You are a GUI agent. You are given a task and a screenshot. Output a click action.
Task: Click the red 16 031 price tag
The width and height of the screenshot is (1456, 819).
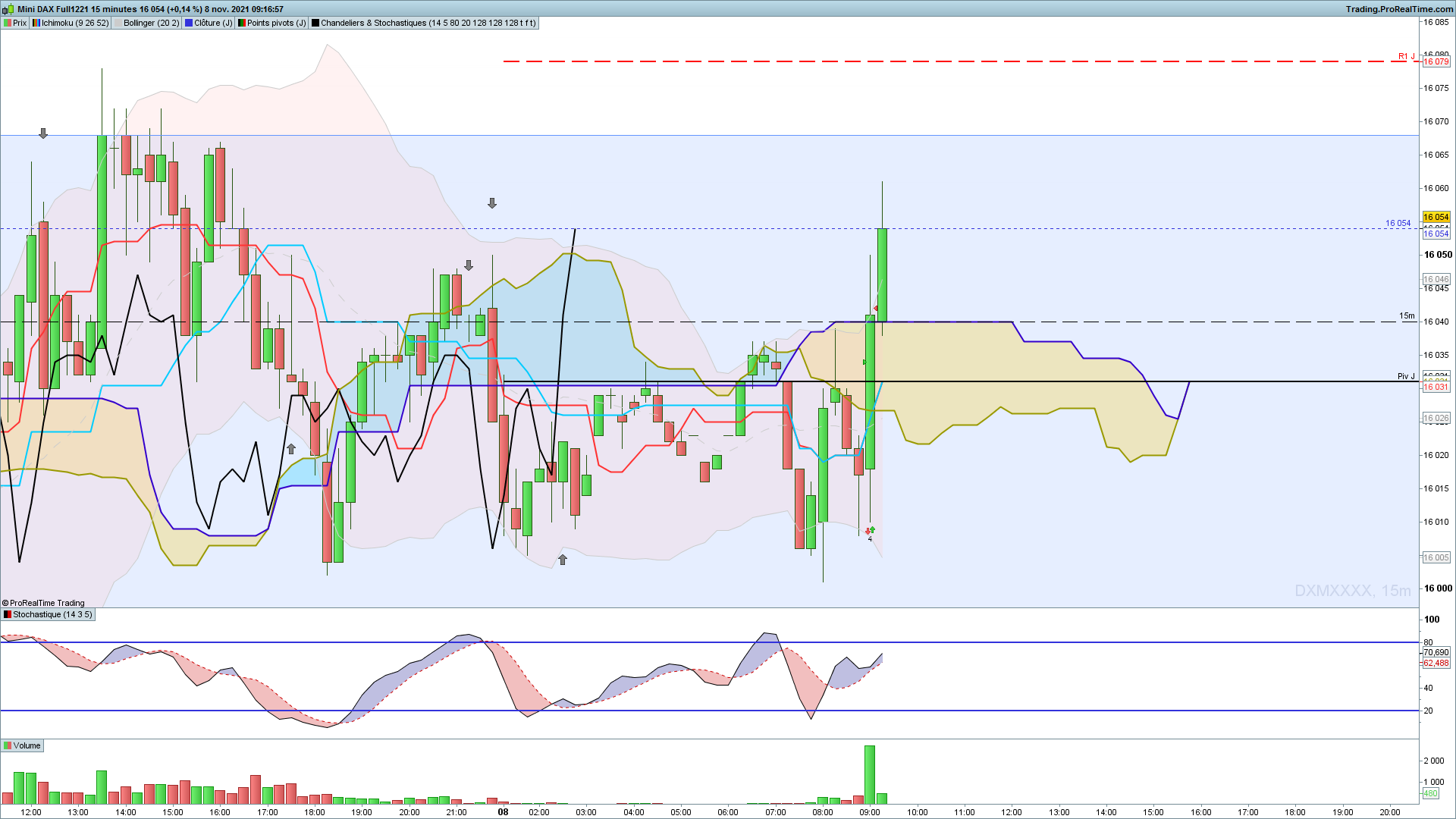[x=1436, y=387]
